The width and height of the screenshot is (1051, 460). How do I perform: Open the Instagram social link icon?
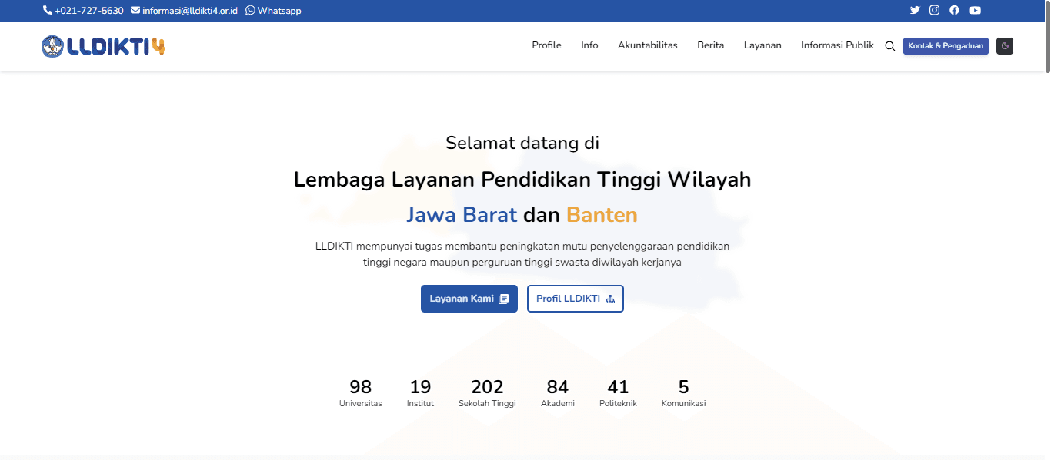[x=934, y=11]
